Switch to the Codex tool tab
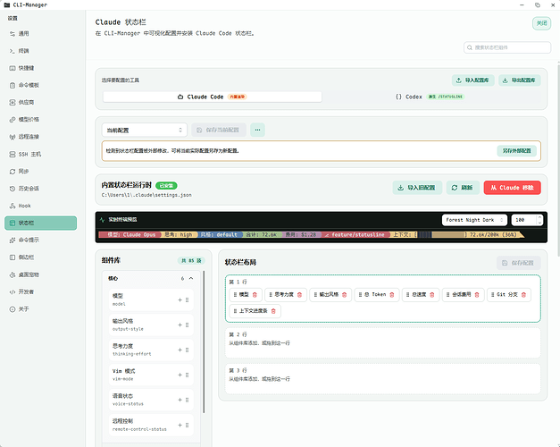The image size is (560, 447). point(430,97)
